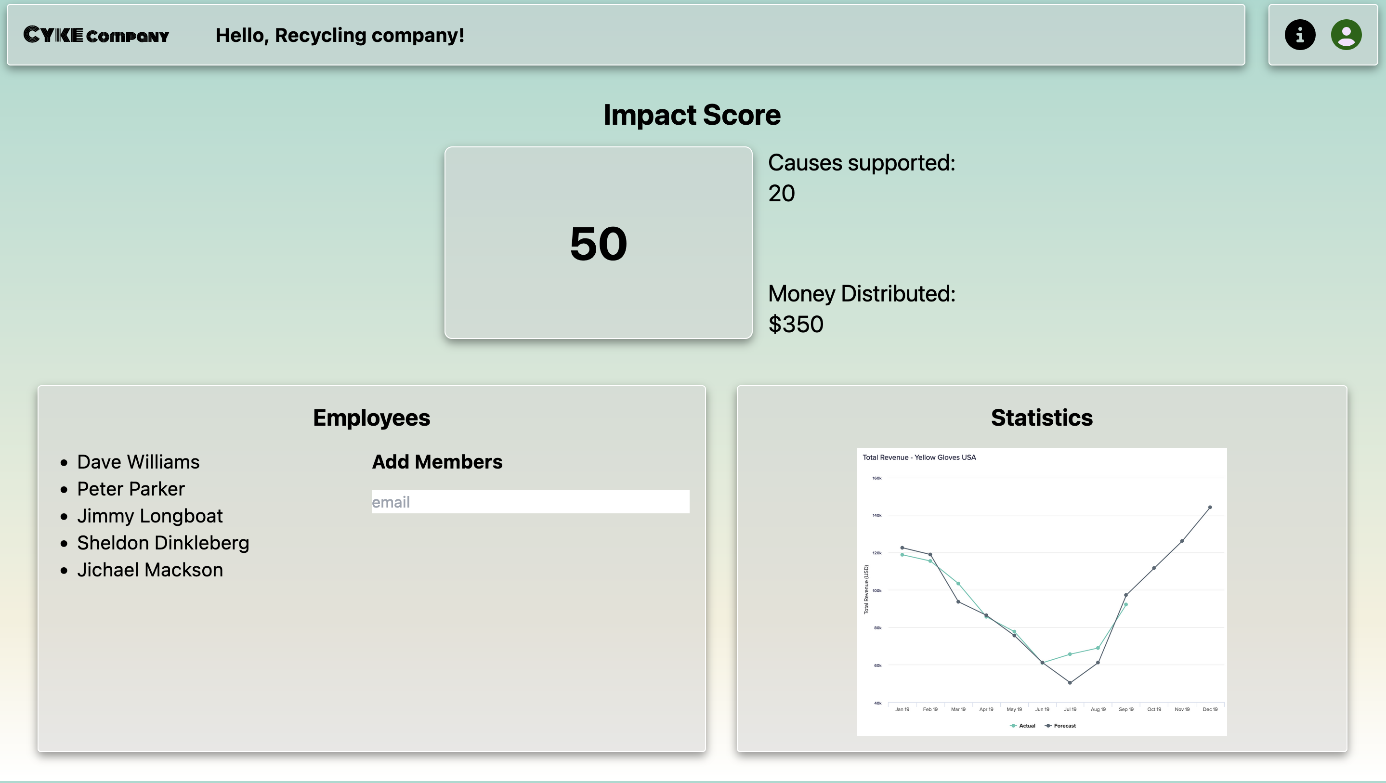Click the email input under Add Members

coord(530,502)
